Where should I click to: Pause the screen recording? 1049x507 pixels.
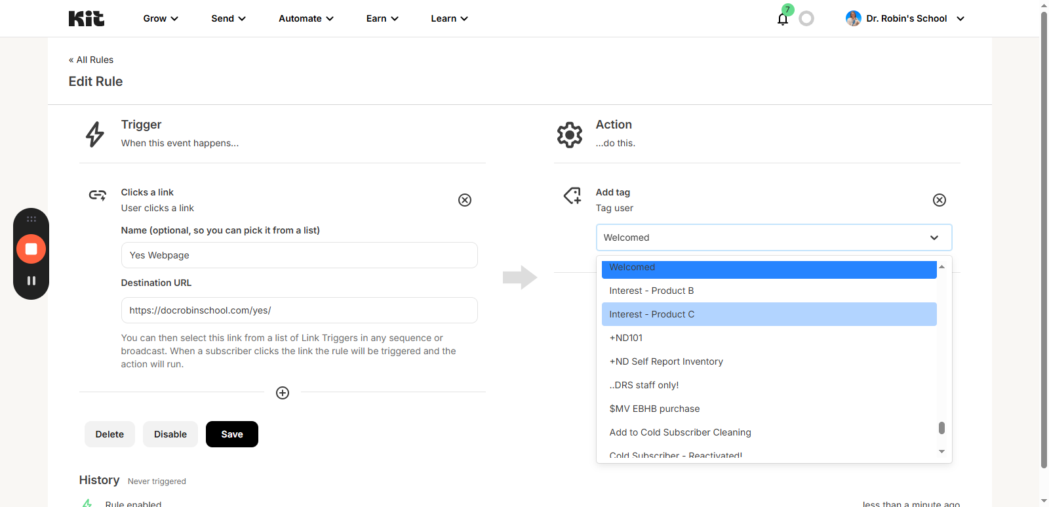[31, 281]
